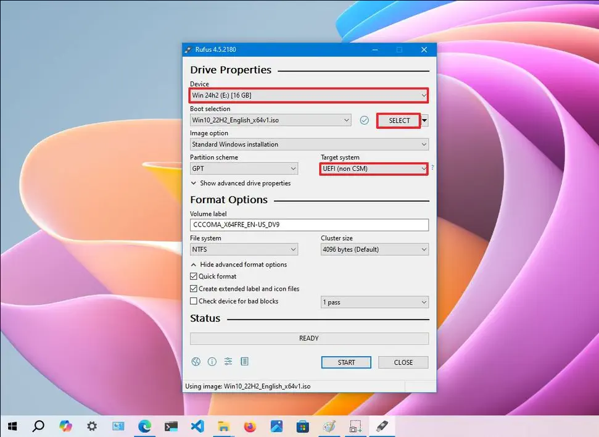Viewport: 599px width, 437px height.
Task: Minimize the Rufus window
Action: [375, 50]
